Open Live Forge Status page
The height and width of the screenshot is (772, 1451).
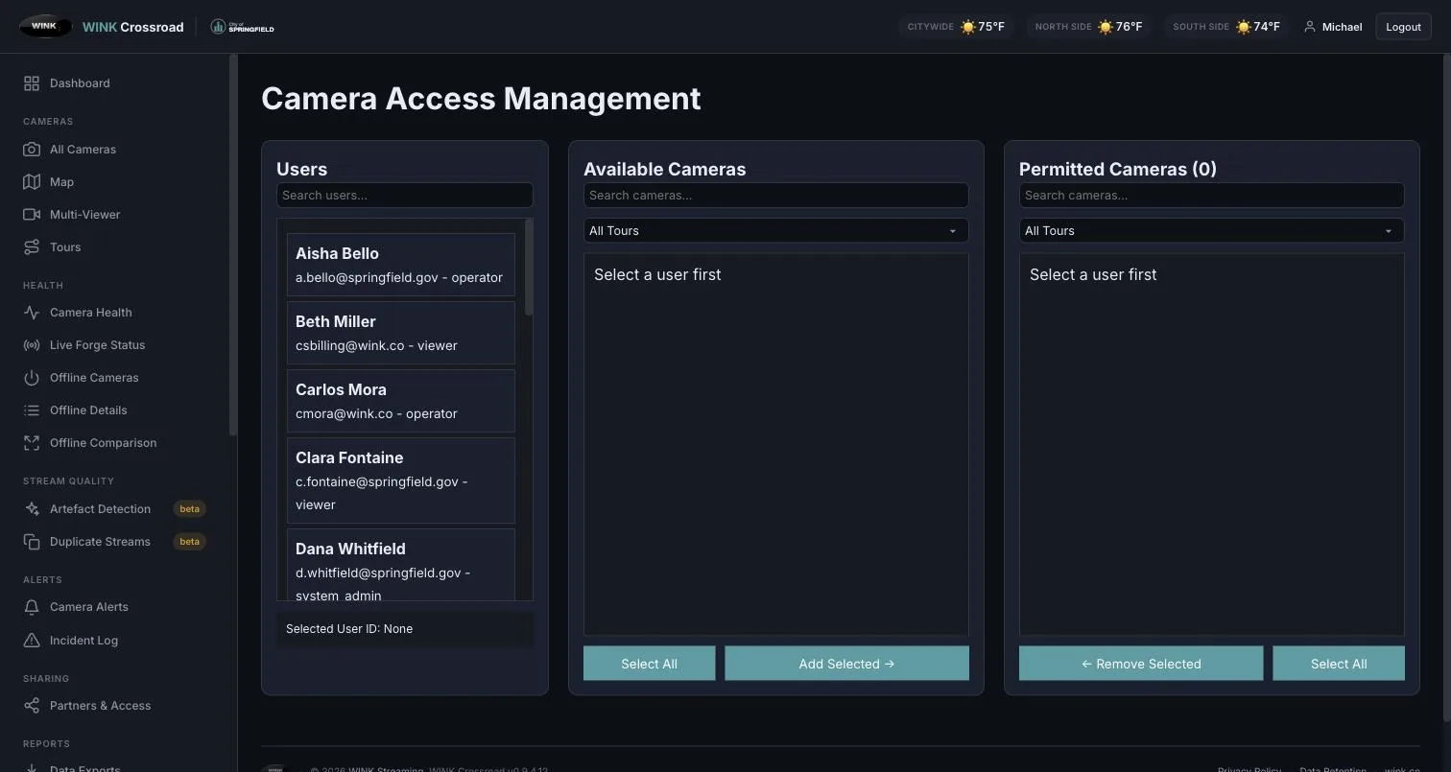pos(97,345)
